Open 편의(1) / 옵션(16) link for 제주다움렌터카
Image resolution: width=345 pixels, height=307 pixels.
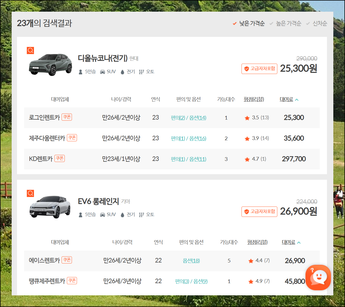point(188,138)
